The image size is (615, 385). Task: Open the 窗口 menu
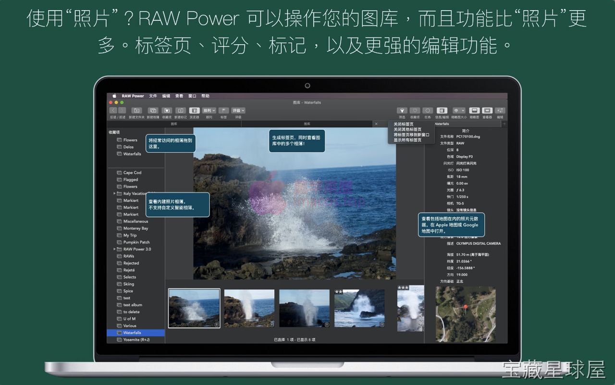(192, 96)
